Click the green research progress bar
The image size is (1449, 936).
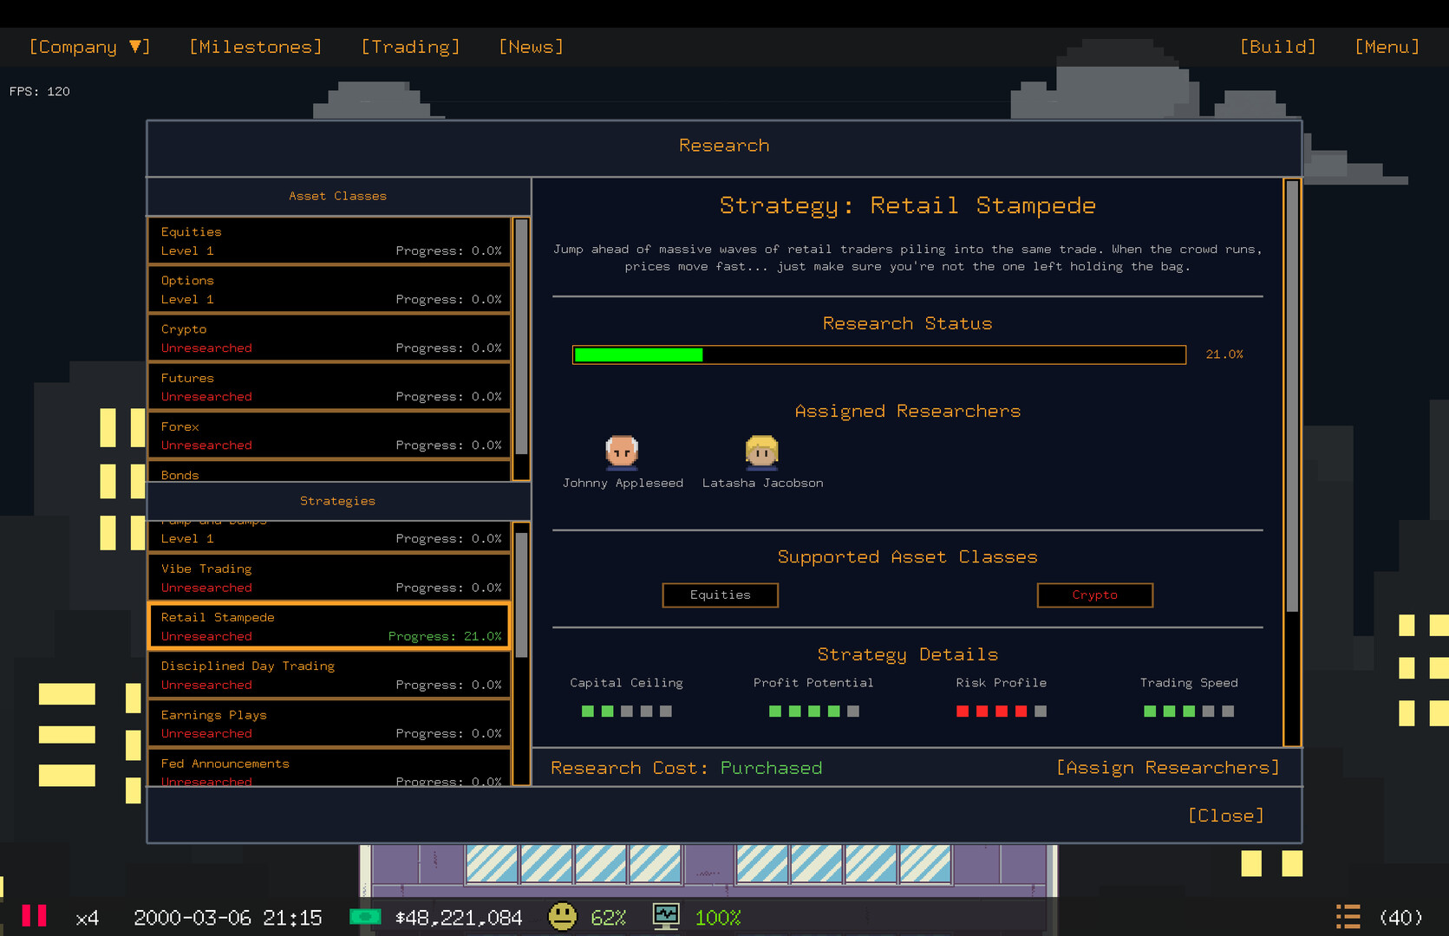click(x=637, y=354)
